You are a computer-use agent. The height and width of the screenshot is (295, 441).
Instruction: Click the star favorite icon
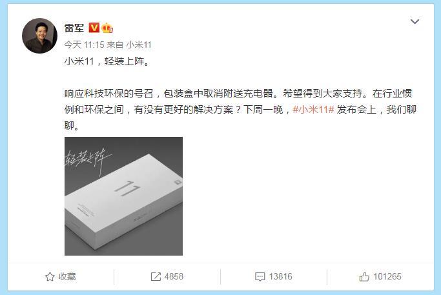click(50, 277)
